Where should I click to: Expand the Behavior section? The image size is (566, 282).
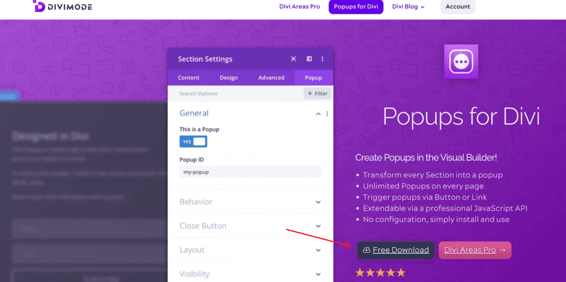coord(250,202)
